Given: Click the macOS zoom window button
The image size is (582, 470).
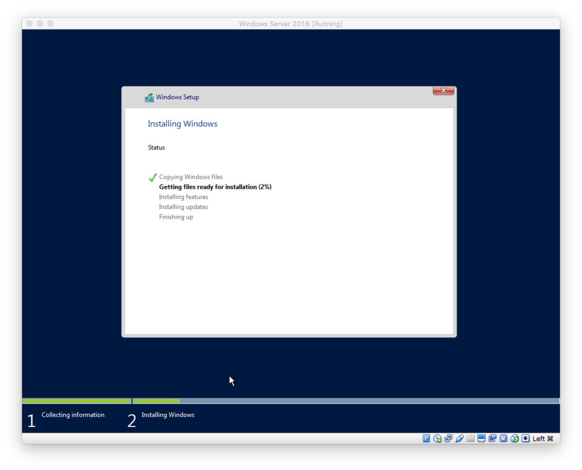Looking at the screenshot, I should click(x=51, y=24).
